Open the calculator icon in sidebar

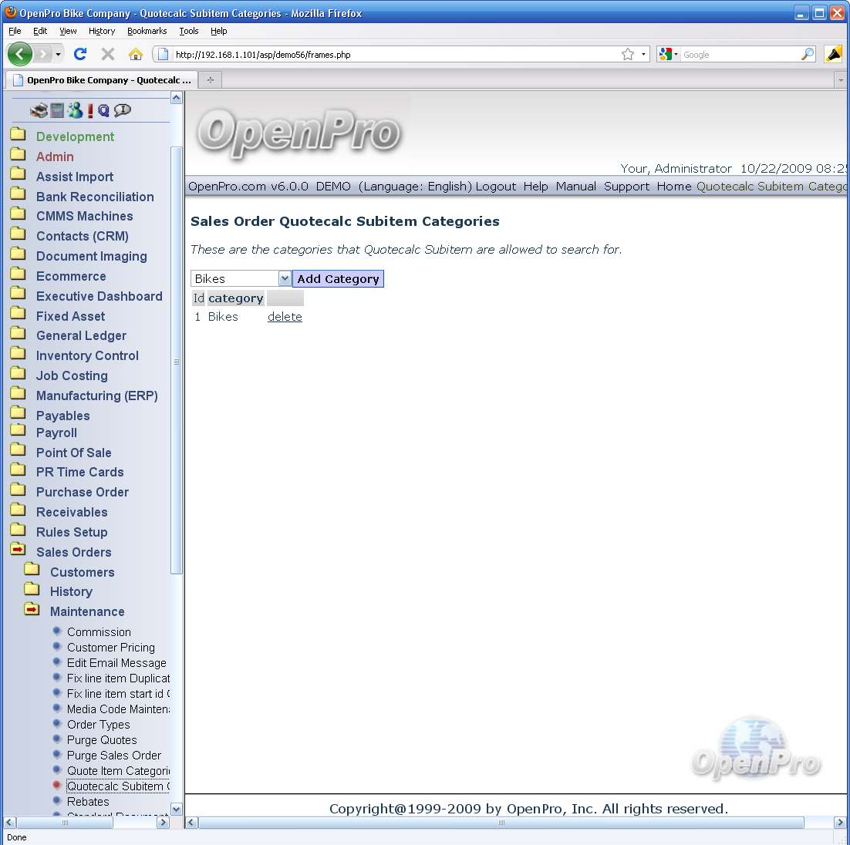click(57, 111)
